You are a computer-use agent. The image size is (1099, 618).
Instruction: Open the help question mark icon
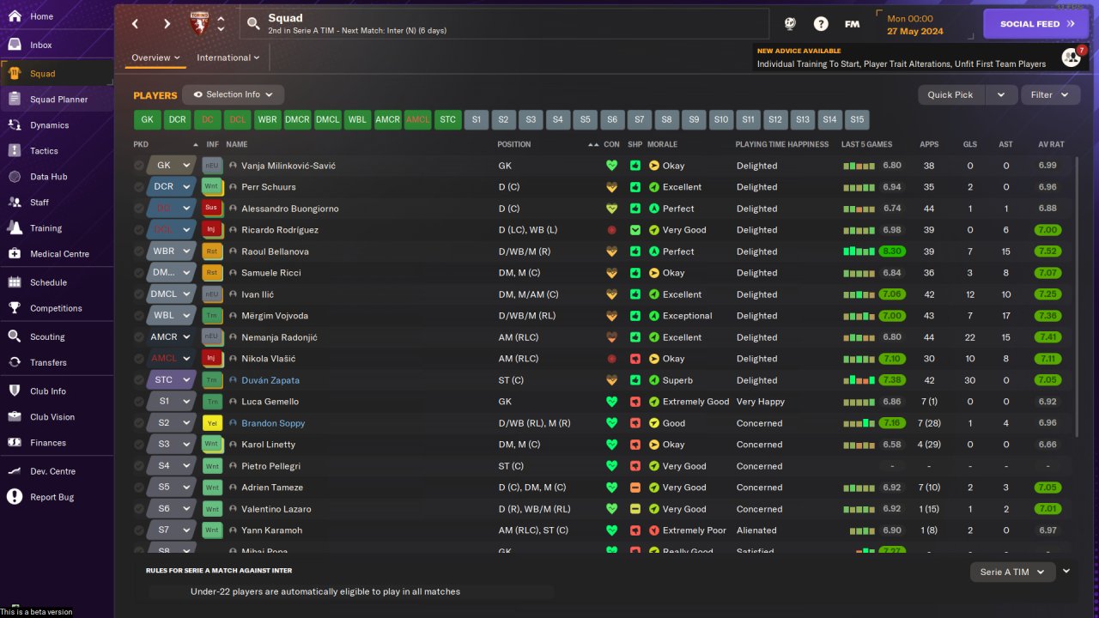tap(821, 24)
